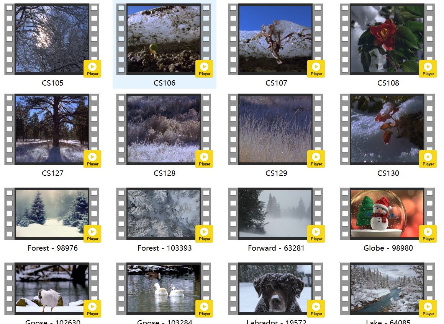444x324 pixels.
Task: Select the CS107 video thumbnail
Action: [275, 39]
